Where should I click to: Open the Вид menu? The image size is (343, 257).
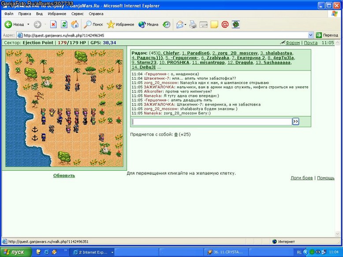[39, 14]
